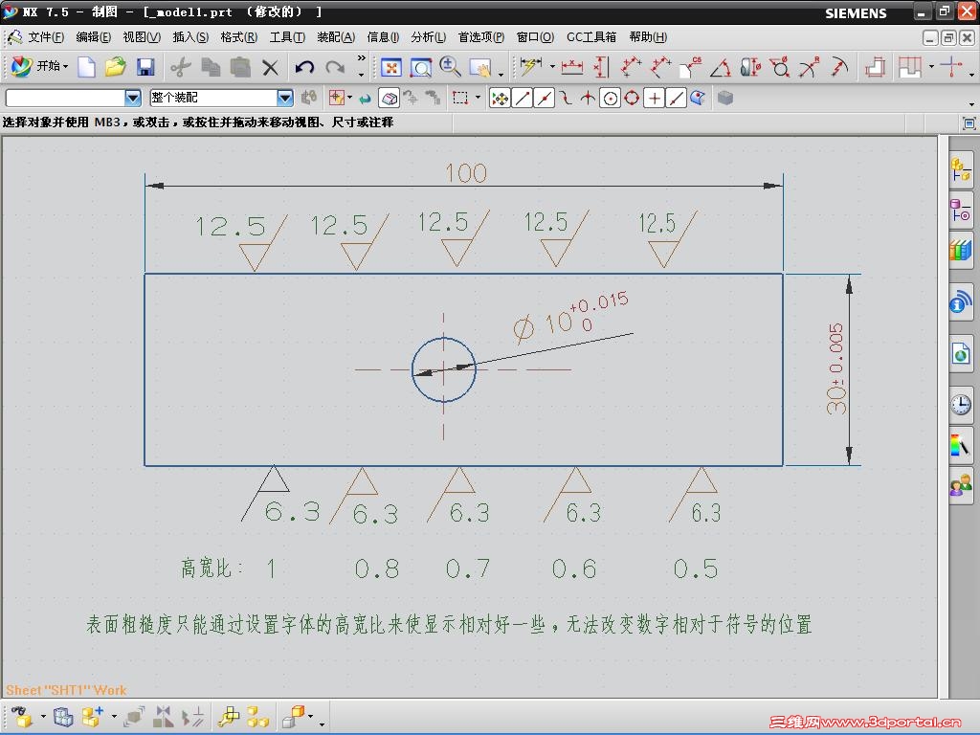Select the Radius dimension tool

(x=810, y=67)
